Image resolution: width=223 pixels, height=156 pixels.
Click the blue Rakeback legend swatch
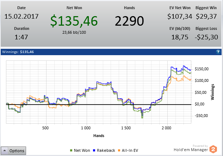coord(94,150)
